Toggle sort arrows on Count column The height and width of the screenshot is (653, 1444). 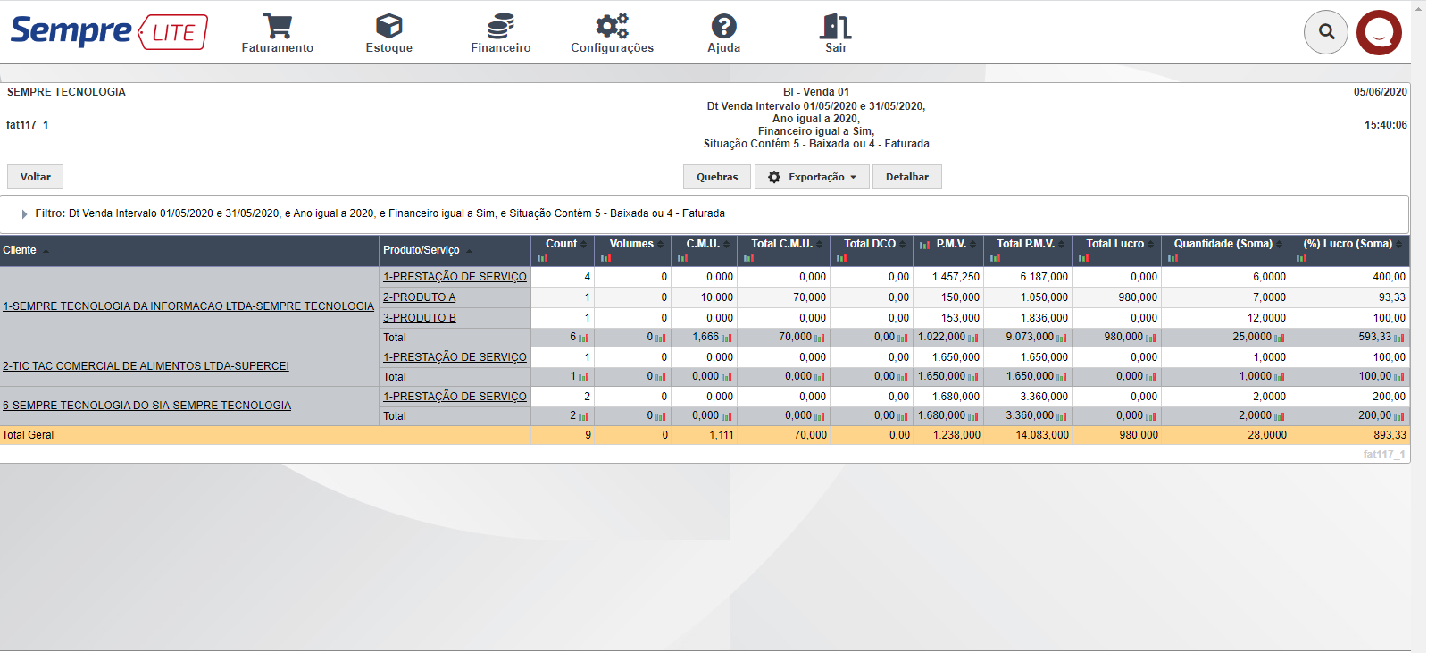[x=584, y=244]
